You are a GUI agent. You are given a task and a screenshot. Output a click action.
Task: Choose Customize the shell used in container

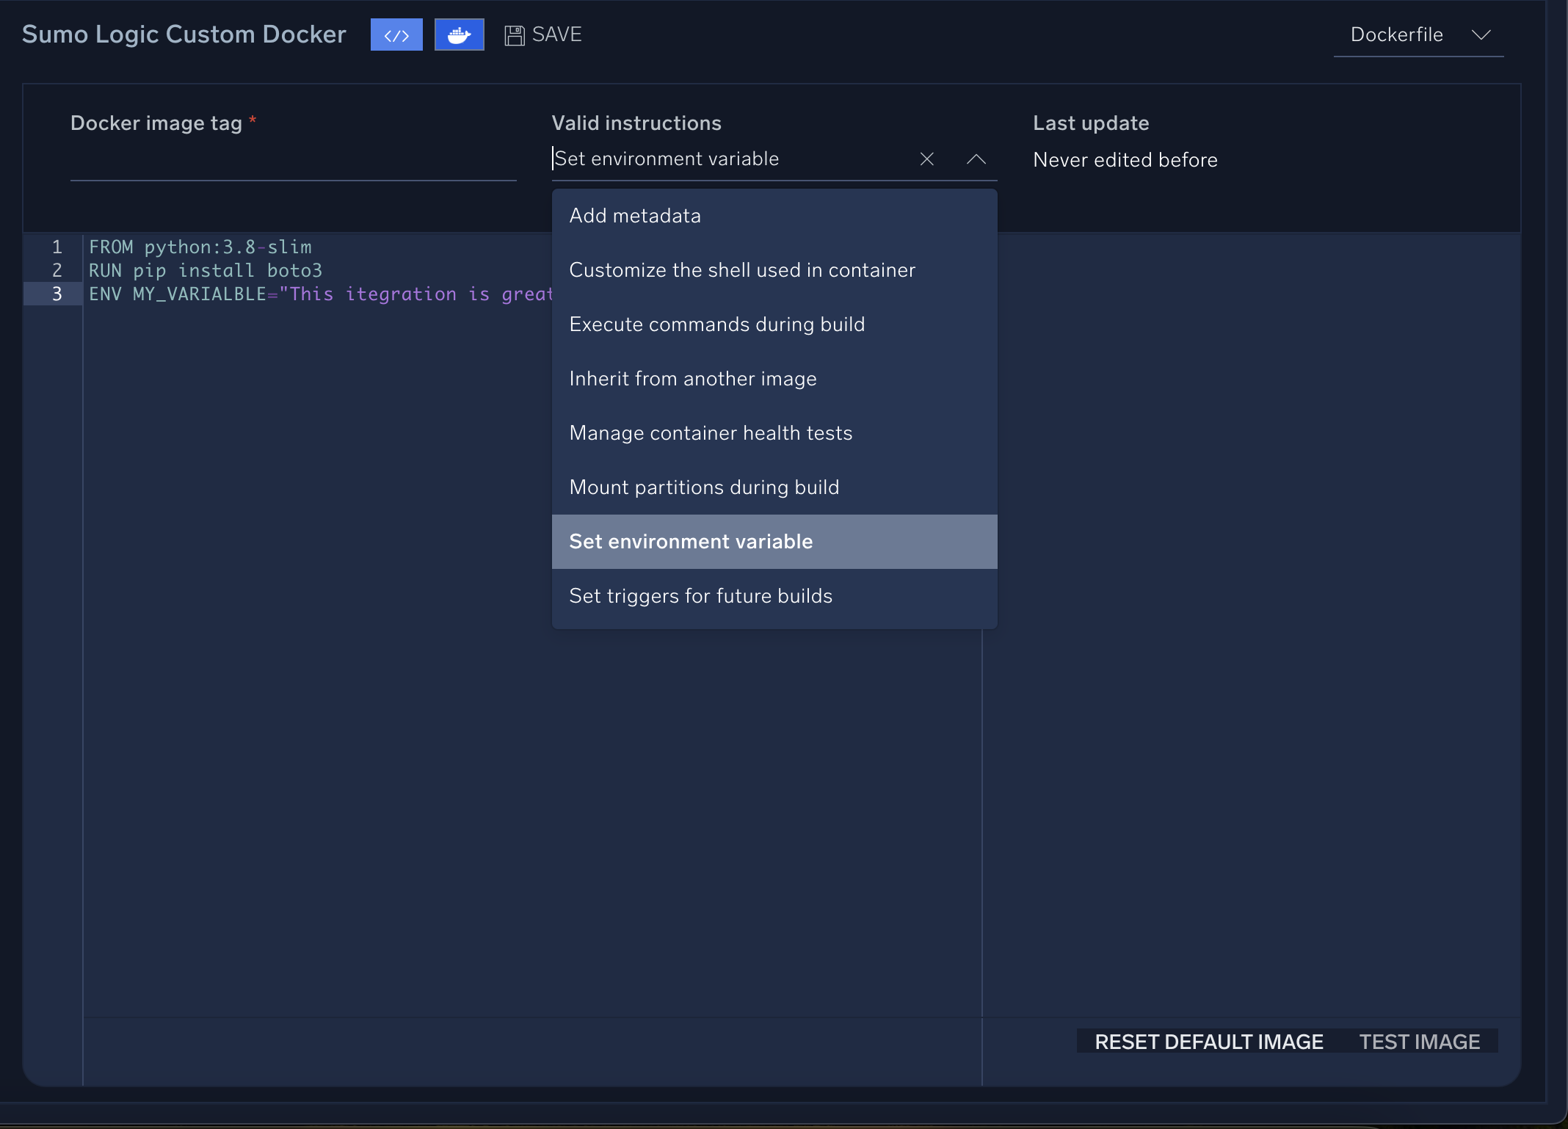pyautogui.click(x=742, y=269)
